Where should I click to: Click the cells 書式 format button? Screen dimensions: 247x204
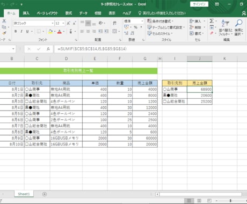click(197, 33)
